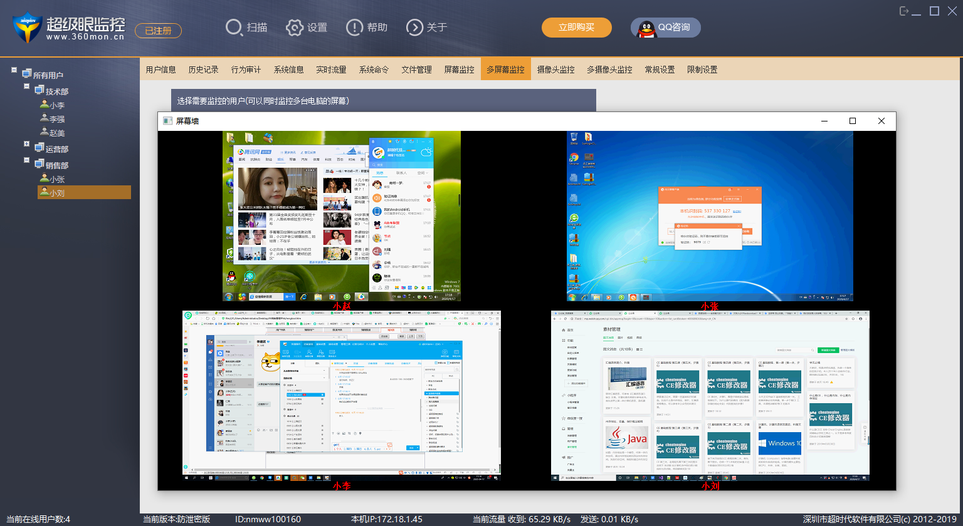Collapse the 销售部 department node
The height and width of the screenshot is (526, 963).
[27, 160]
